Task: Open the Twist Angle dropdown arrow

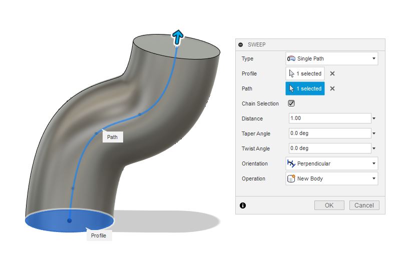Action: [x=374, y=148]
